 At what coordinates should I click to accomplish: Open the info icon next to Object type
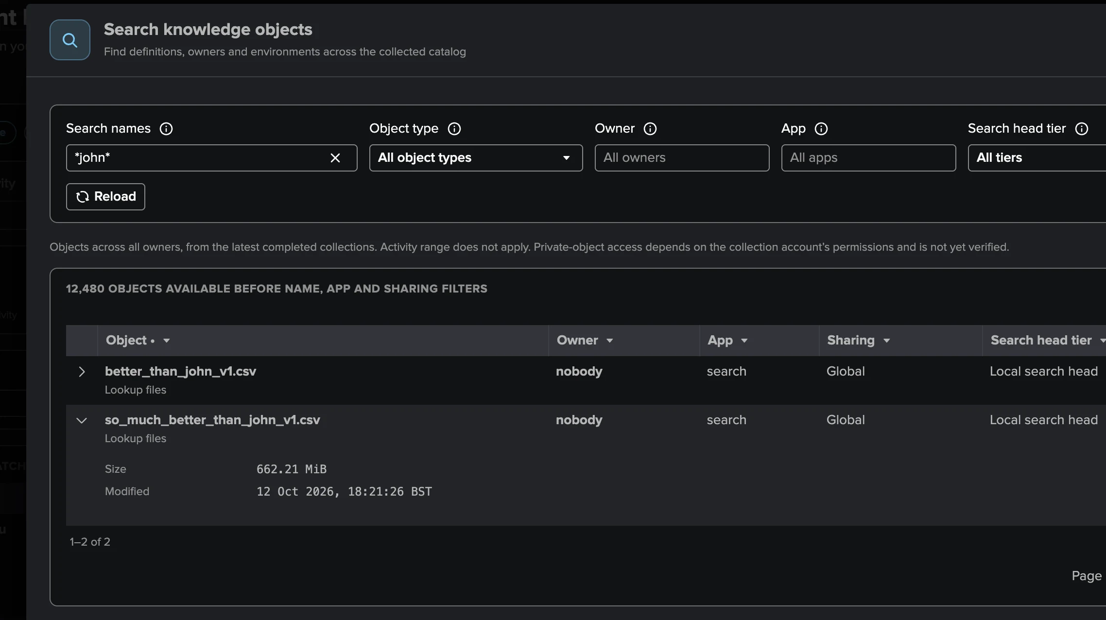point(454,129)
